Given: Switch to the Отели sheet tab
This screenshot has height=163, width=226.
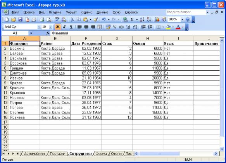Looking at the screenshot, I should coord(116,154).
